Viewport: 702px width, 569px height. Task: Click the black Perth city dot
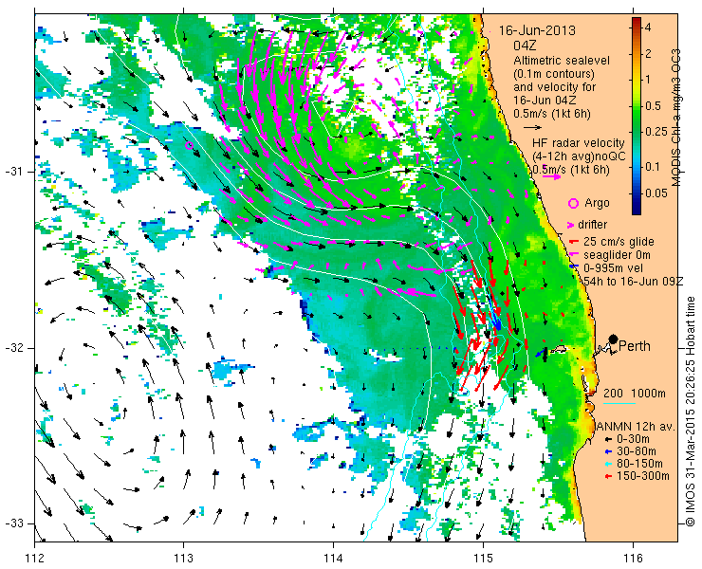click(x=613, y=340)
